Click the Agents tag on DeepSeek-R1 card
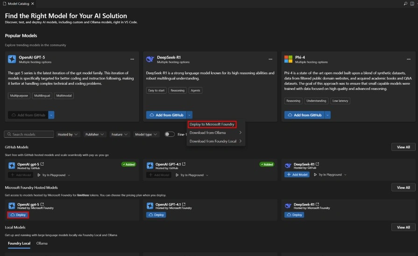Viewport: 418px width, 256px height. [x=195, y=91]
